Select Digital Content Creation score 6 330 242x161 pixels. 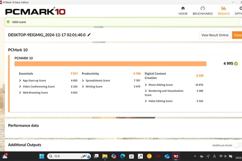click(x=200, y=76)
